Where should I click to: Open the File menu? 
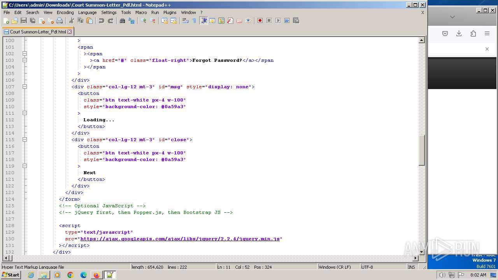(x=7, y=12)
